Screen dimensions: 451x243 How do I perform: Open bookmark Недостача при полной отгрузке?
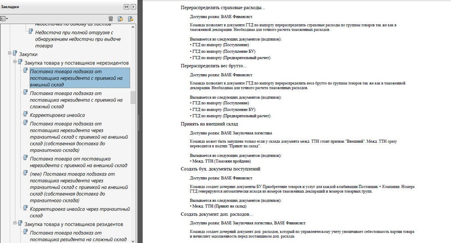(x=78, y=39)
